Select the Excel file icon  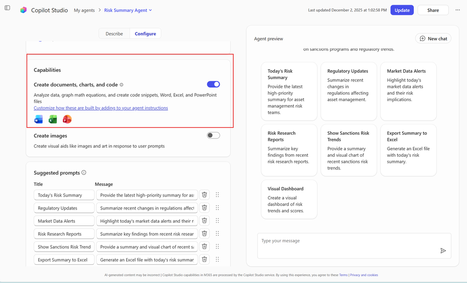[52, 119]
